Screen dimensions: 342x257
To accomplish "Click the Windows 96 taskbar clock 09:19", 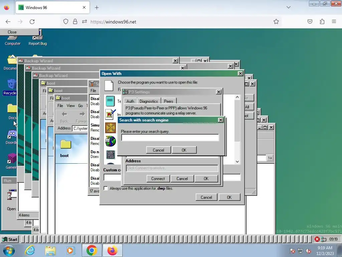I will tap(333, 239).
